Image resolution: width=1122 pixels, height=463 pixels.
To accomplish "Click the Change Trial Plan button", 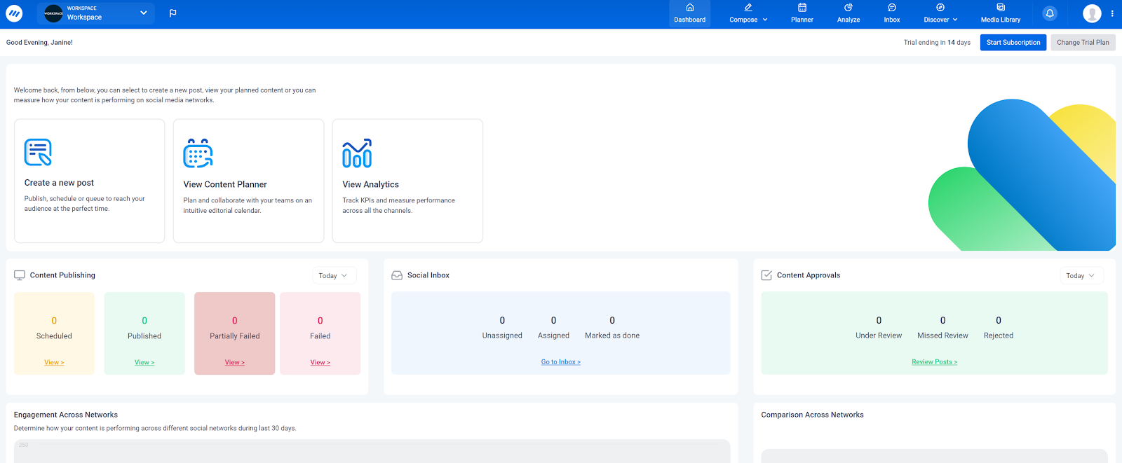I will point(1083,43).
